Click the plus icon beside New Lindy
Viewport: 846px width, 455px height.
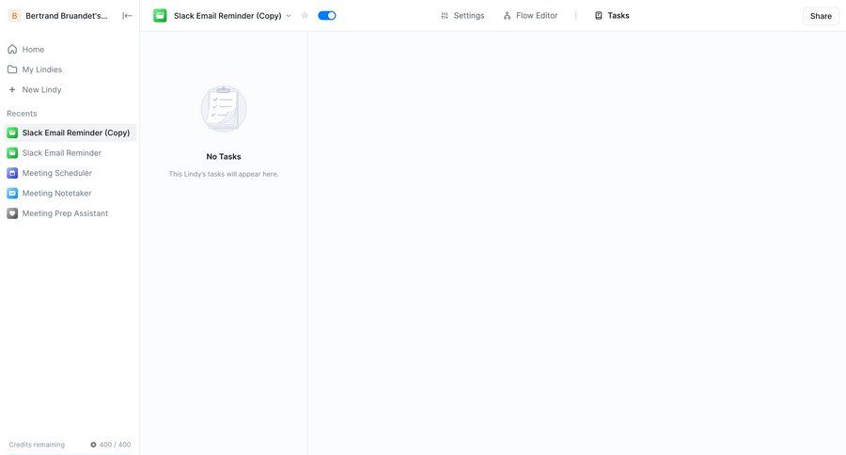coord(12,89)
